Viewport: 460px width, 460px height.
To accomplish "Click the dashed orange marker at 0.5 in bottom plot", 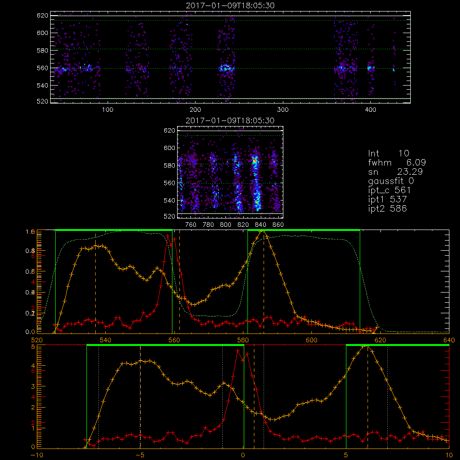I will pos(254,397).
